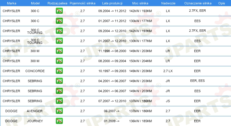Click body code LR in 08.2000 row
Screen dimensions: 231x126
168,61
